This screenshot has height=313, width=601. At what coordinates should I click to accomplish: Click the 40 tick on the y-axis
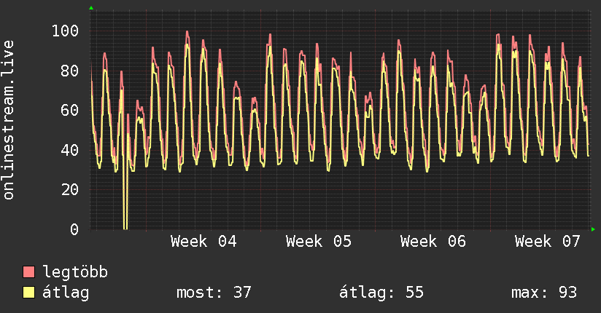point(69,150)
